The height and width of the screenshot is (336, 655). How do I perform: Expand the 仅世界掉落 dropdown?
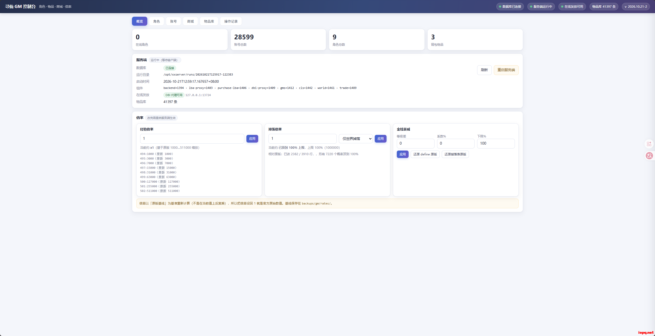point(356,139)
